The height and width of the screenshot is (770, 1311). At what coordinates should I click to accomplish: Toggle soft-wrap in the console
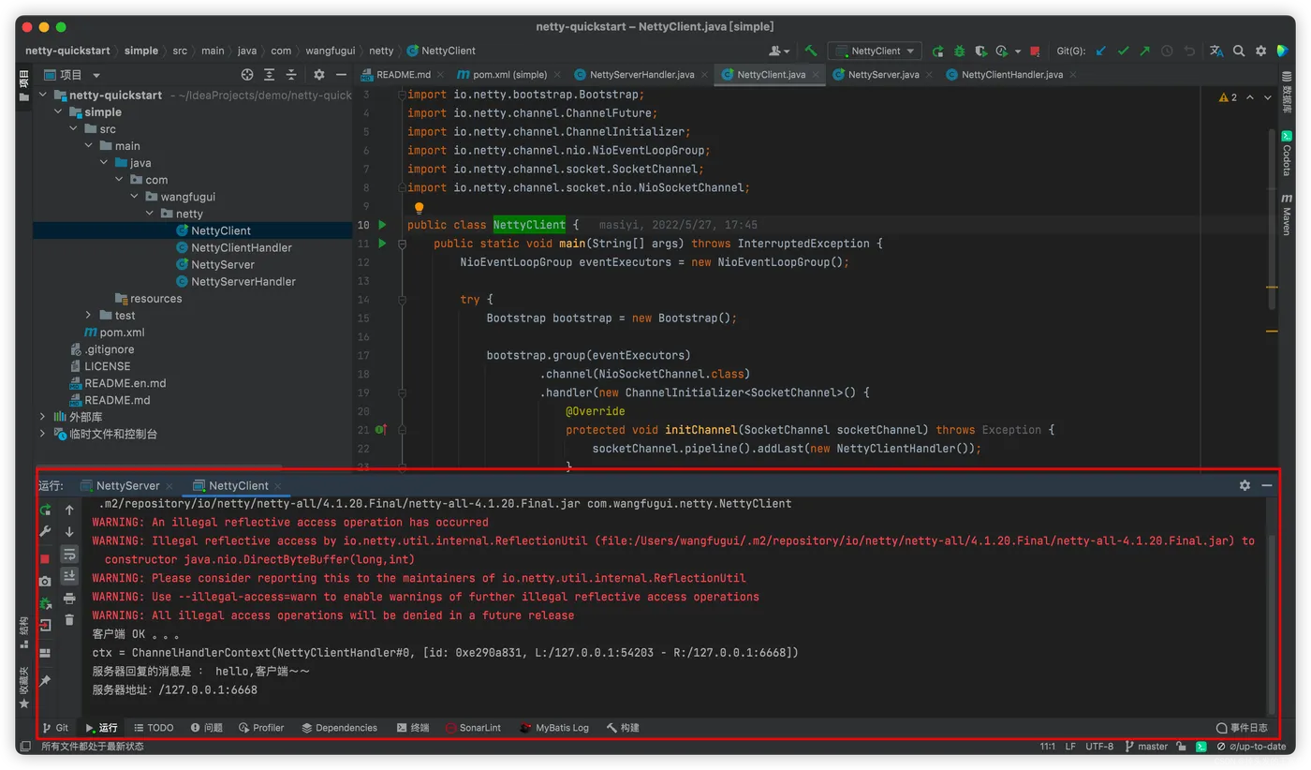[x=69, y=555]
